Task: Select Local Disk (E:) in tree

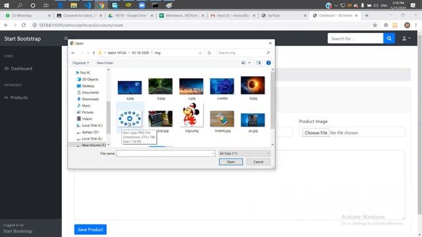Action: (92, 139)
